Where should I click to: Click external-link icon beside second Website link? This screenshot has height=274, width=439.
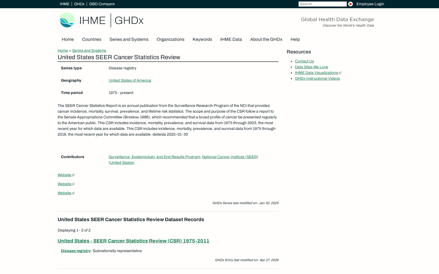point(73,184)
